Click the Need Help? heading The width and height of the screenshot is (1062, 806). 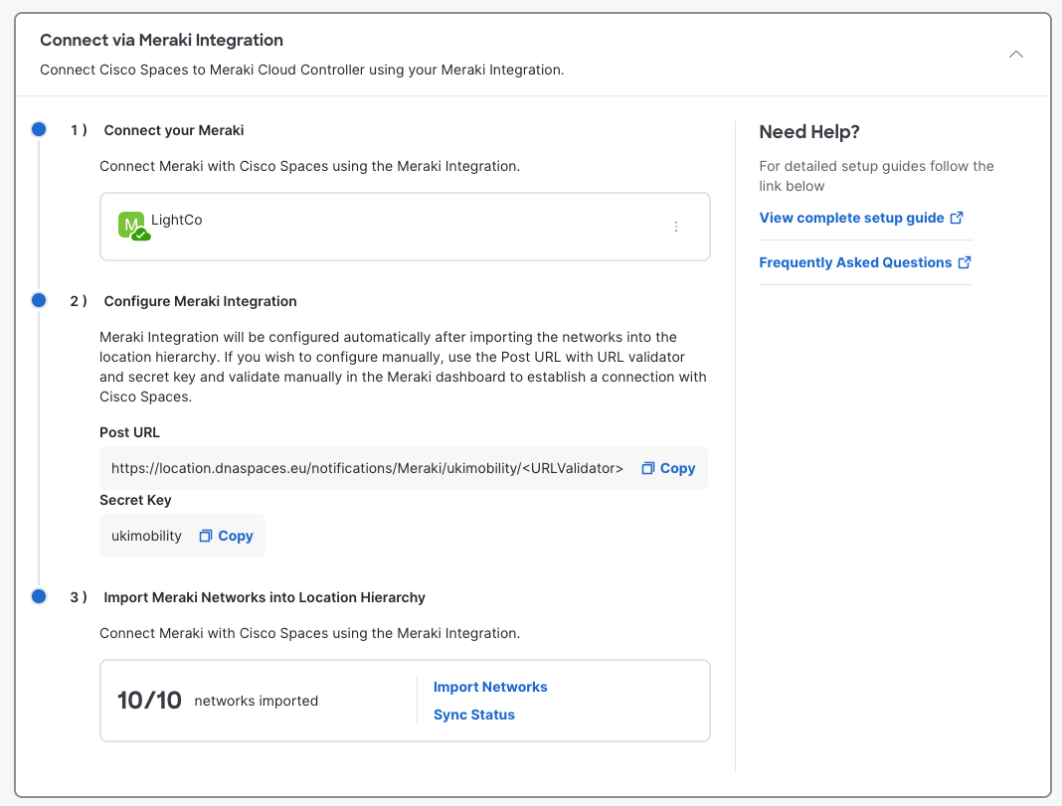click(809, 132)
